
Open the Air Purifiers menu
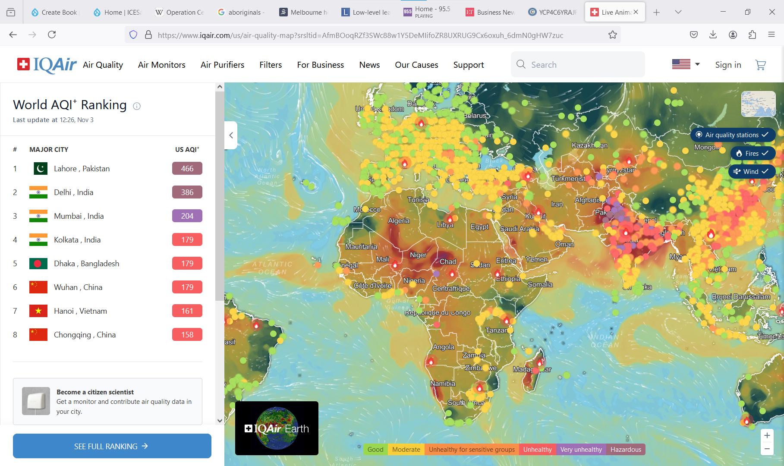tap(222, 65)
